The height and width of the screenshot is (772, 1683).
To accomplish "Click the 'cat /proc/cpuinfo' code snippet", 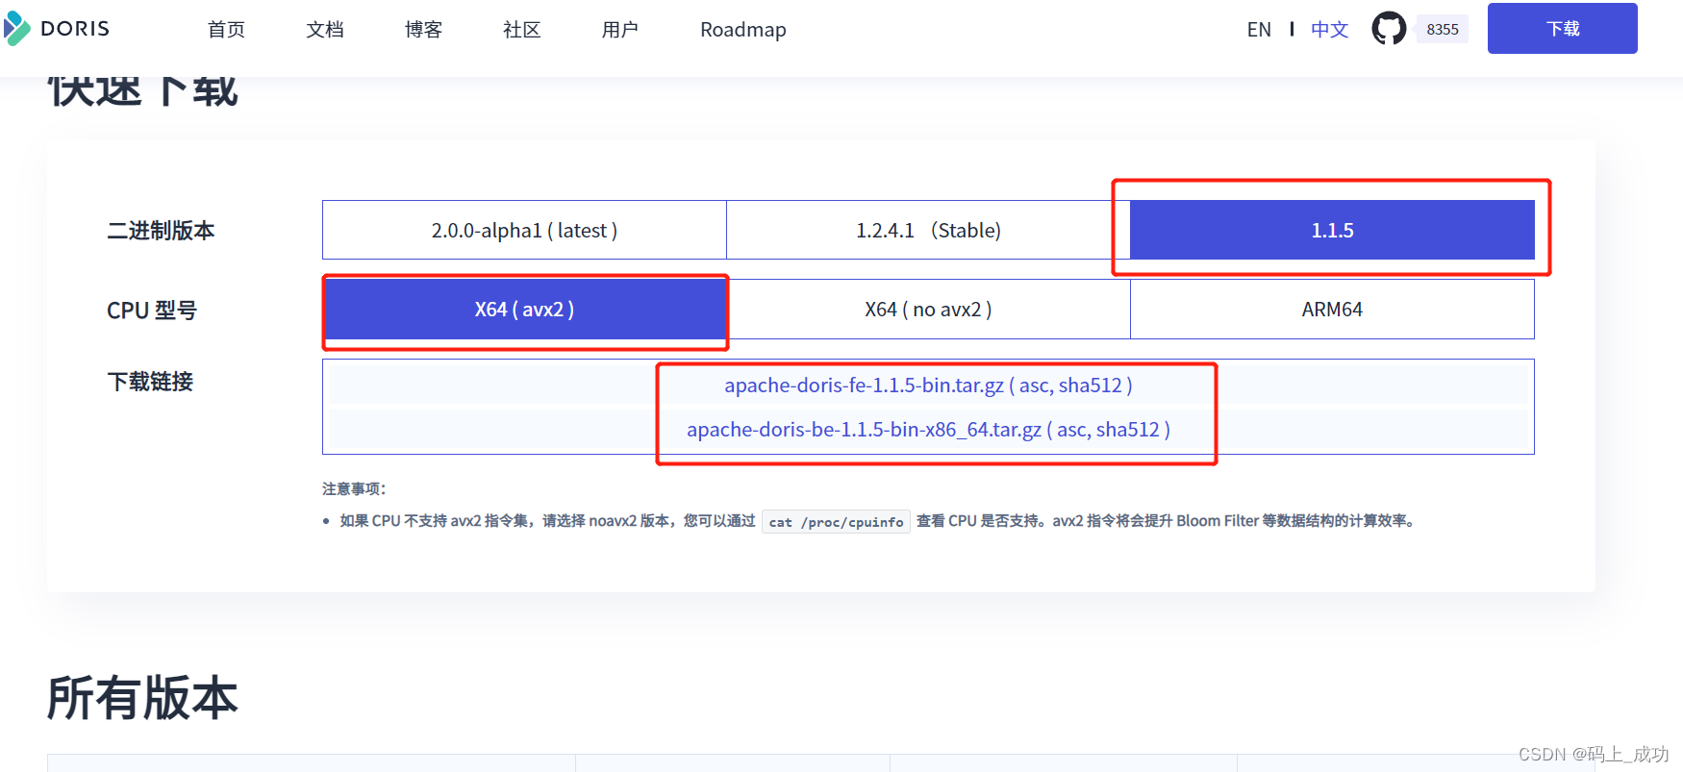I will click(x=836, y=522).
